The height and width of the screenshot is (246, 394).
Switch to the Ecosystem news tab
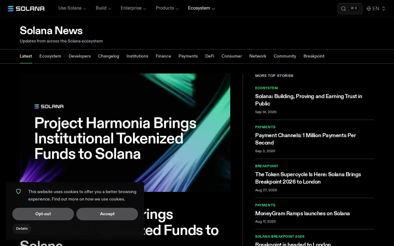pyautogui.click(x=50, y=56)
